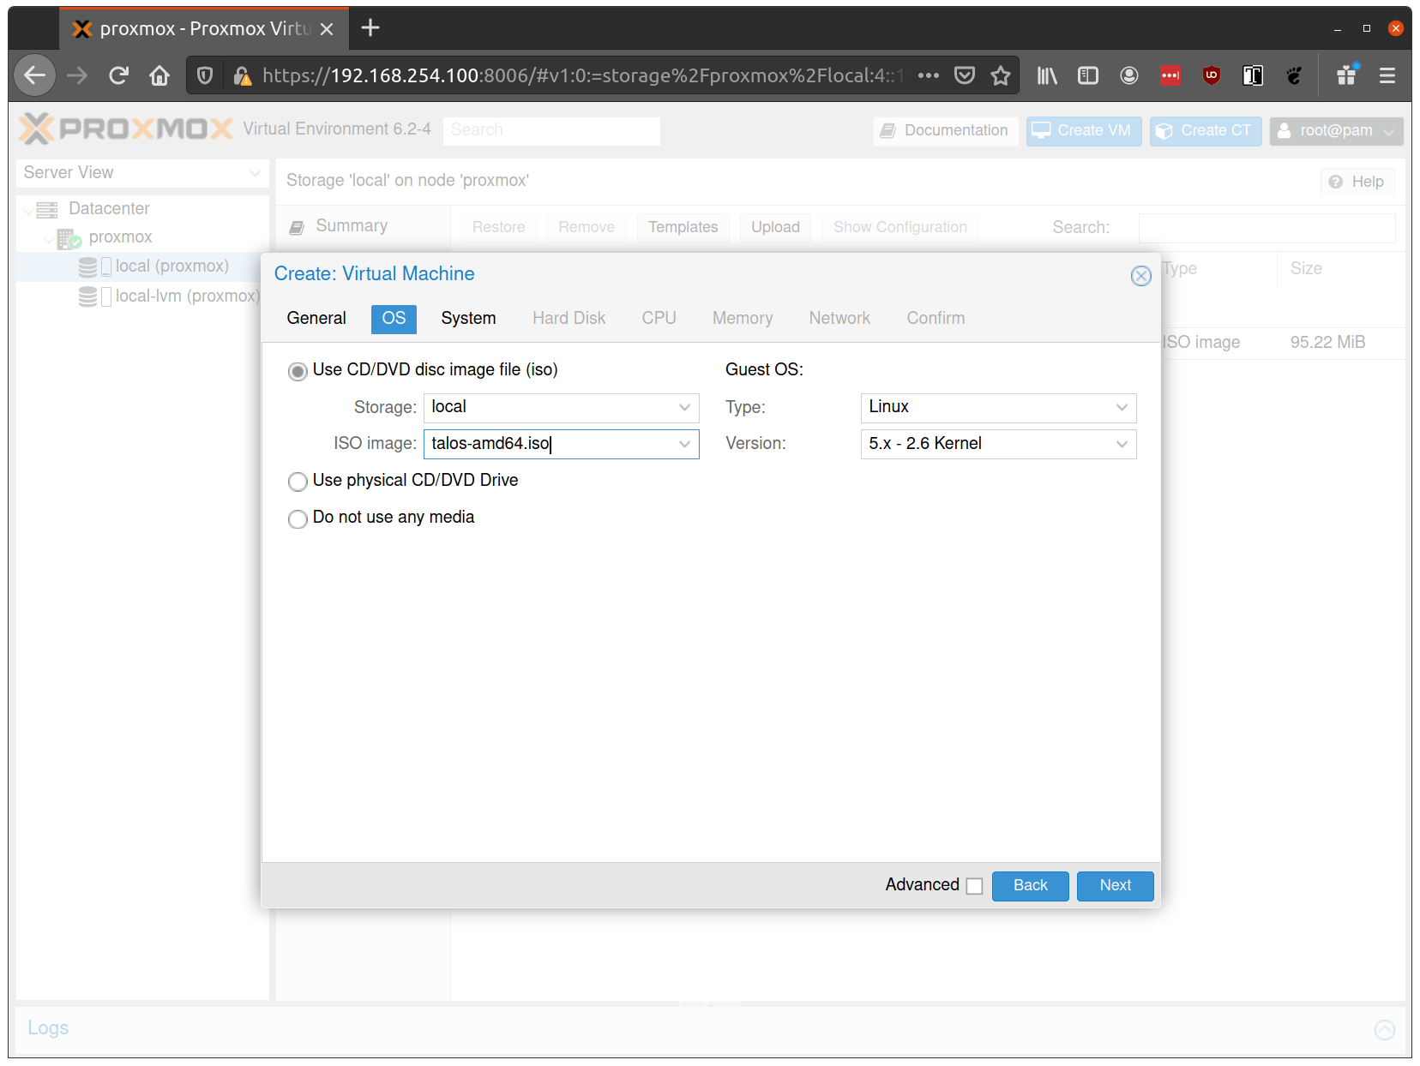Enable the Advanced checkbox
1420x1066 pixels.
[974, 886]
